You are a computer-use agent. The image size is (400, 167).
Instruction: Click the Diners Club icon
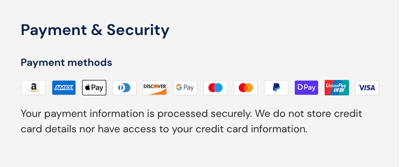(124, 88)
